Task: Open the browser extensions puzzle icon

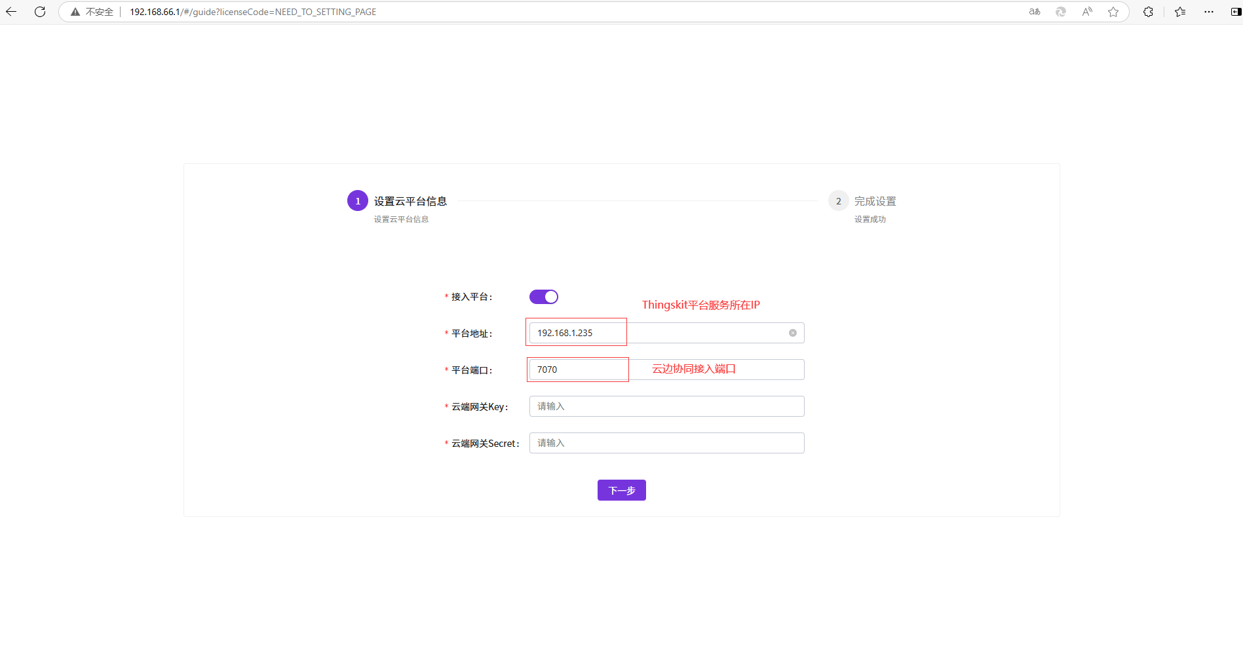Action: click(x=1148, y=12)
